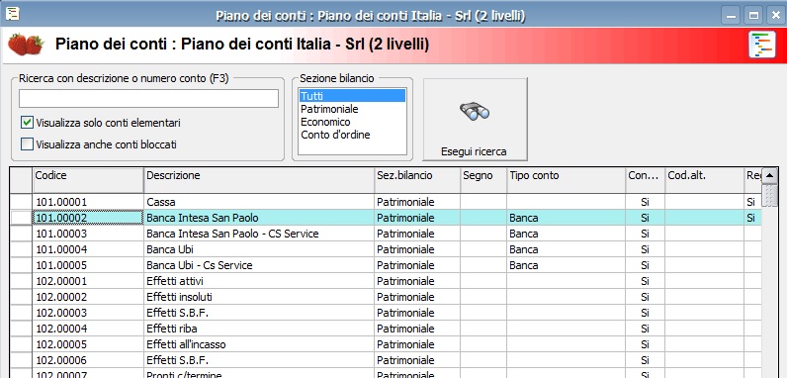This screenshot has width=787, height=378.
Task: Select the Effetti insoluti row
Action: [x=386, y=297]
